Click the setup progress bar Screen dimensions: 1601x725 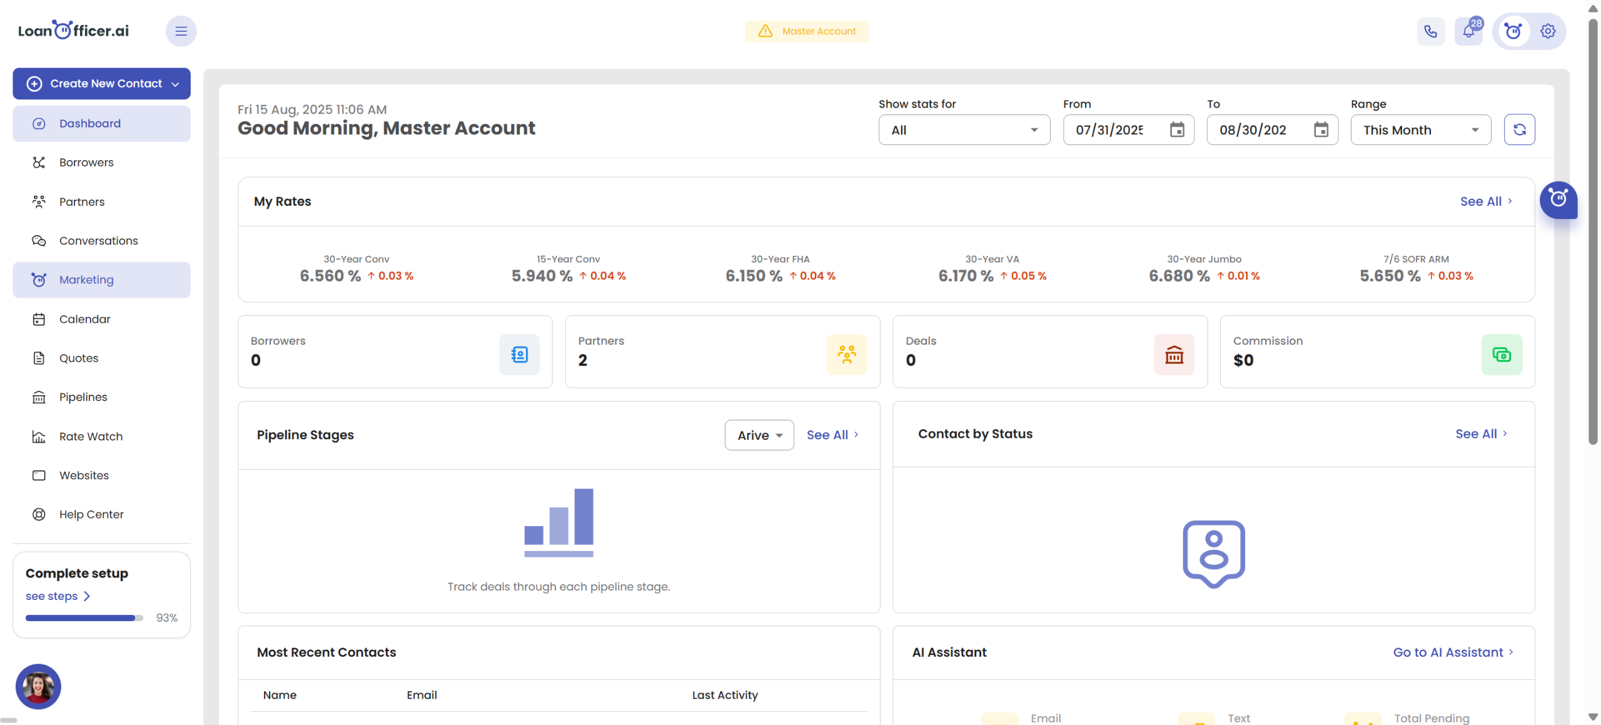84,618
